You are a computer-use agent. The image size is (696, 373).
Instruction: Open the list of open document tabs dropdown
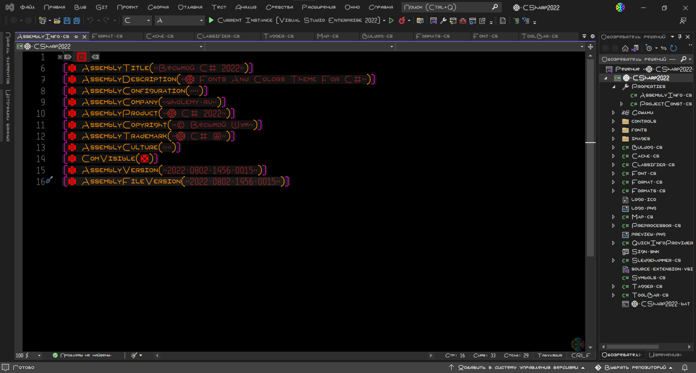click(584, 36)
